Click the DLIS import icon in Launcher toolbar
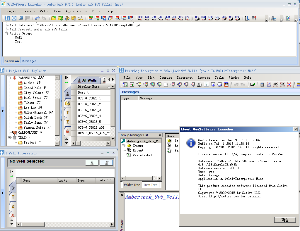This screenshot has width=300, height=231. [x=167, y=18]
